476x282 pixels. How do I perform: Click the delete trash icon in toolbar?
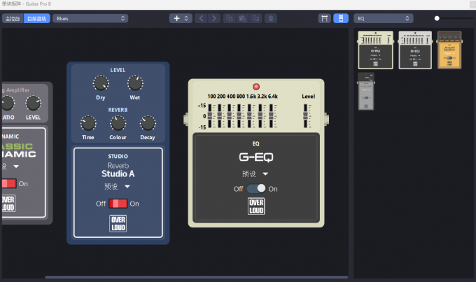coord(270,18)
